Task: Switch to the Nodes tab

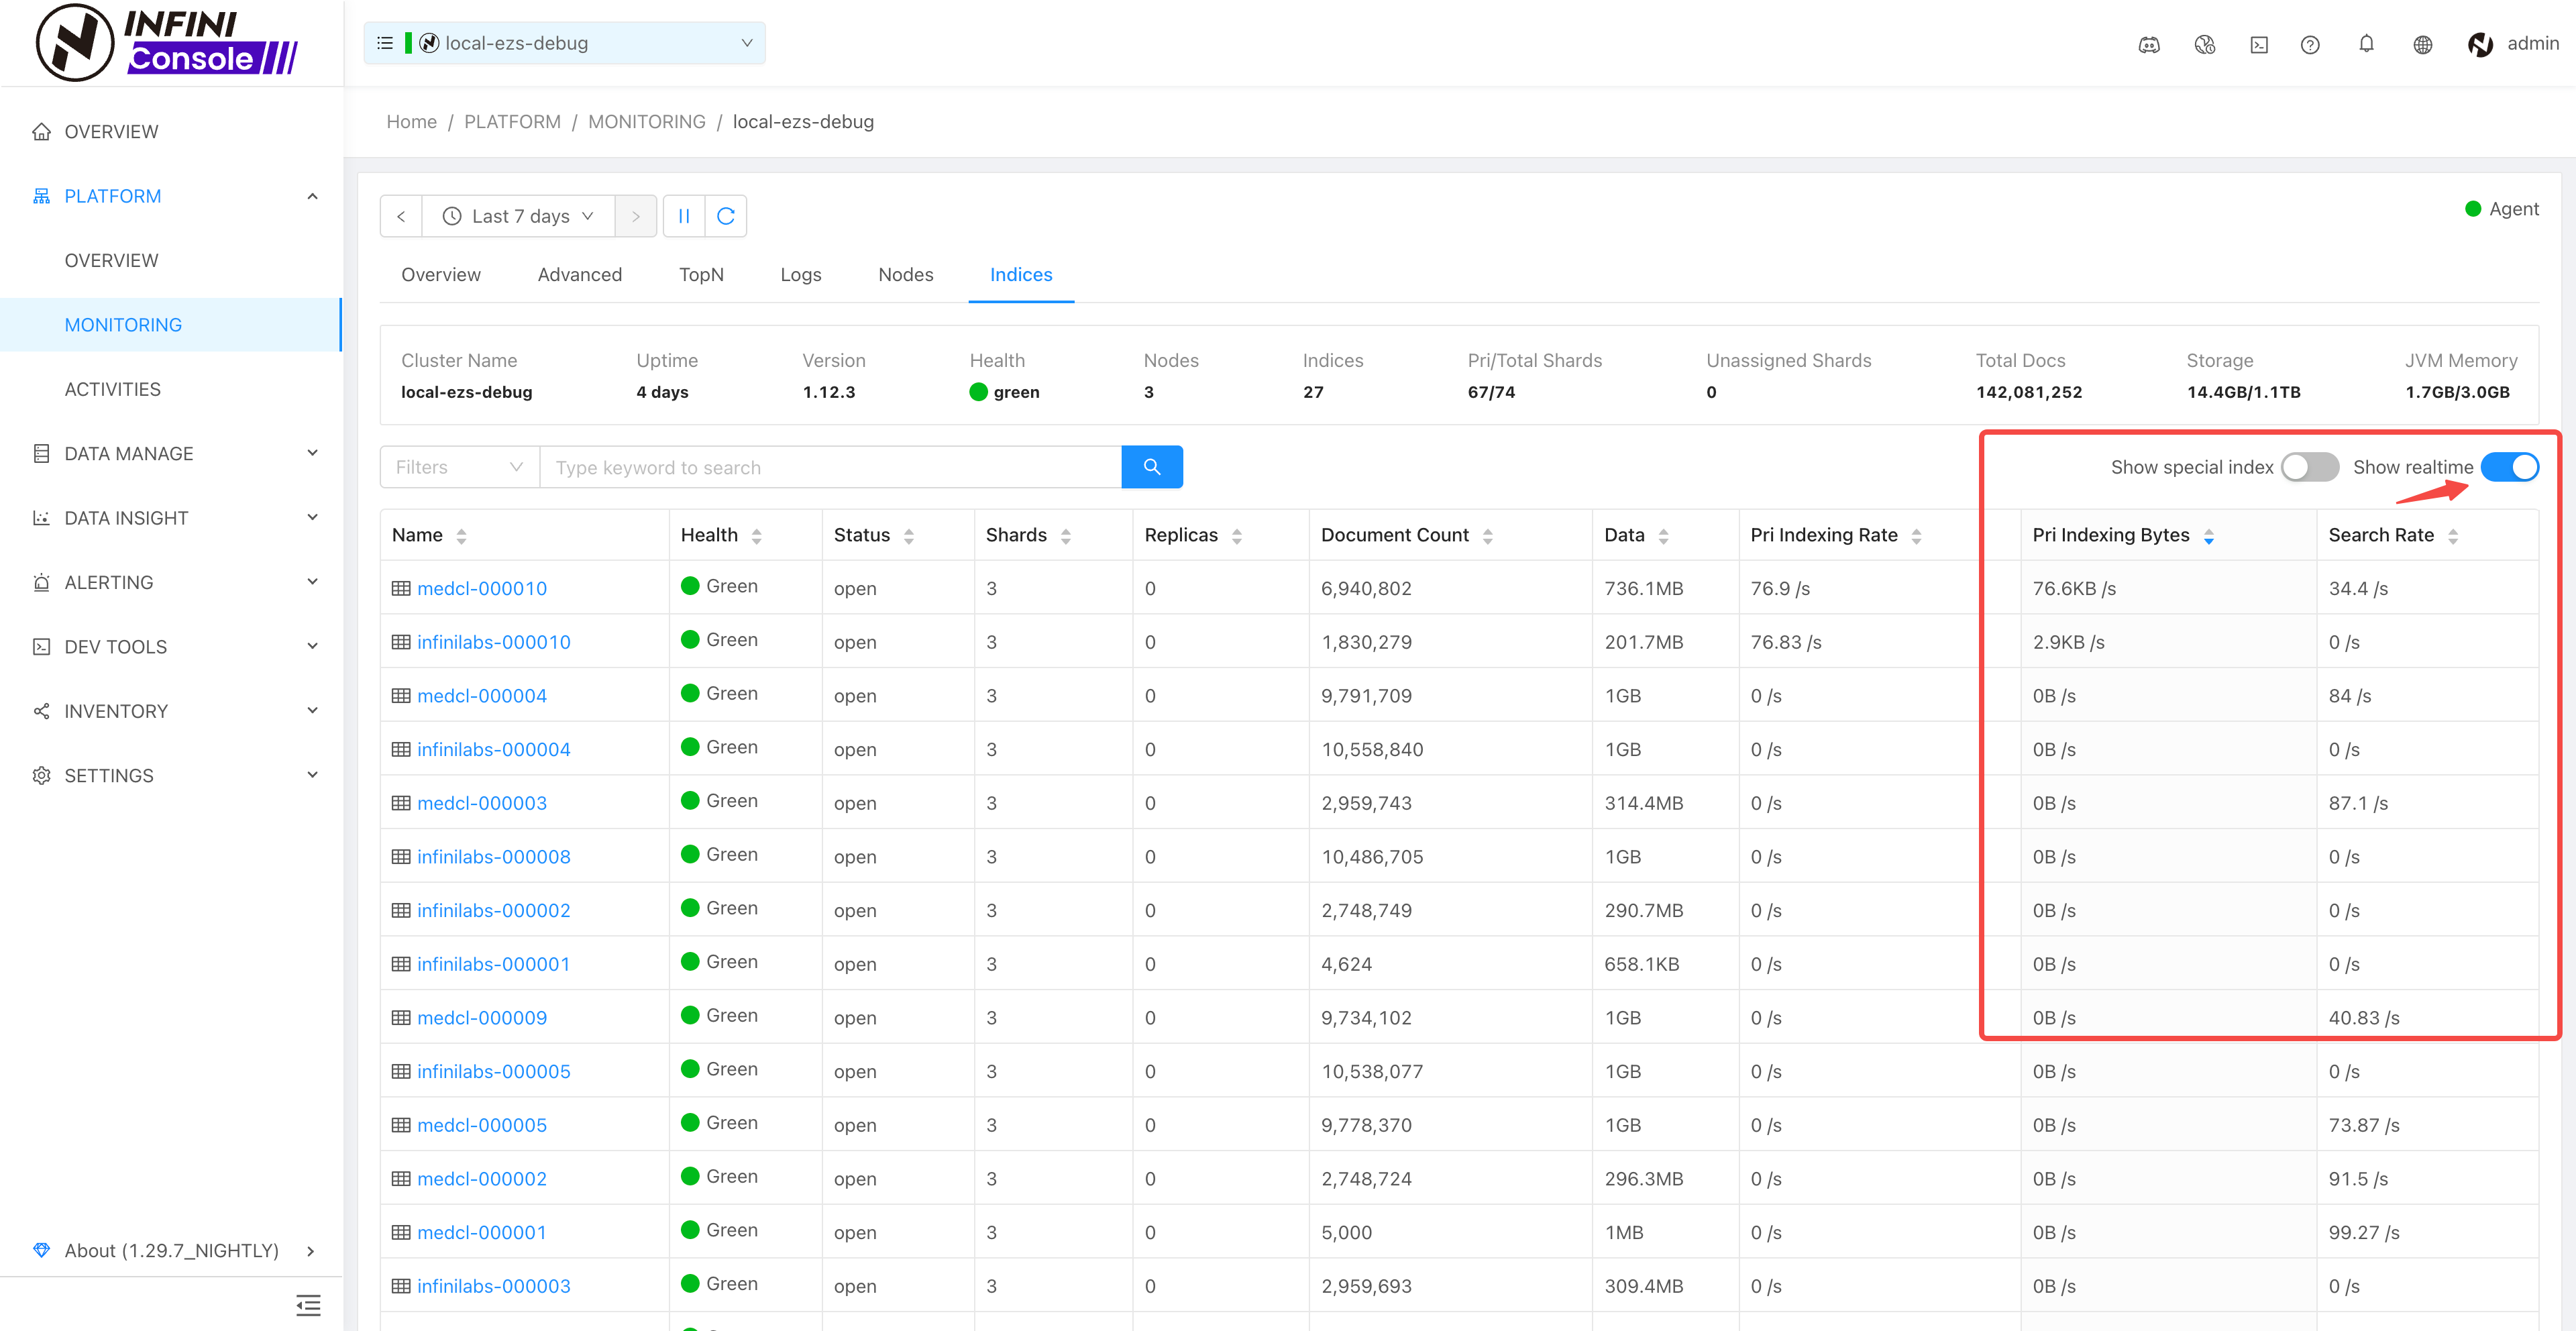Action: [906, 274]
